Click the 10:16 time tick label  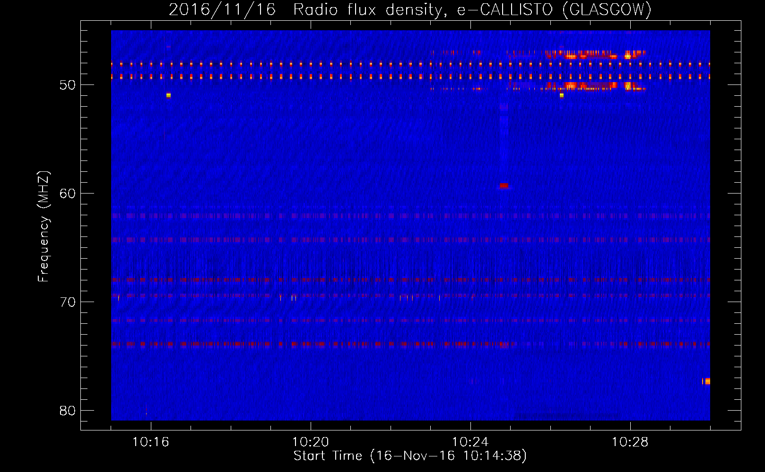151,442
